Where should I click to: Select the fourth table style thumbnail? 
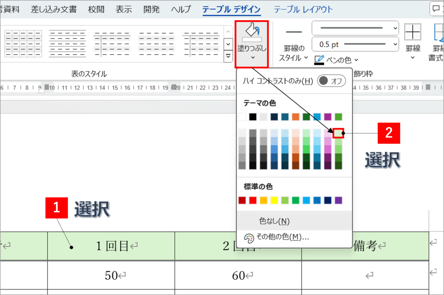point(156,44)
